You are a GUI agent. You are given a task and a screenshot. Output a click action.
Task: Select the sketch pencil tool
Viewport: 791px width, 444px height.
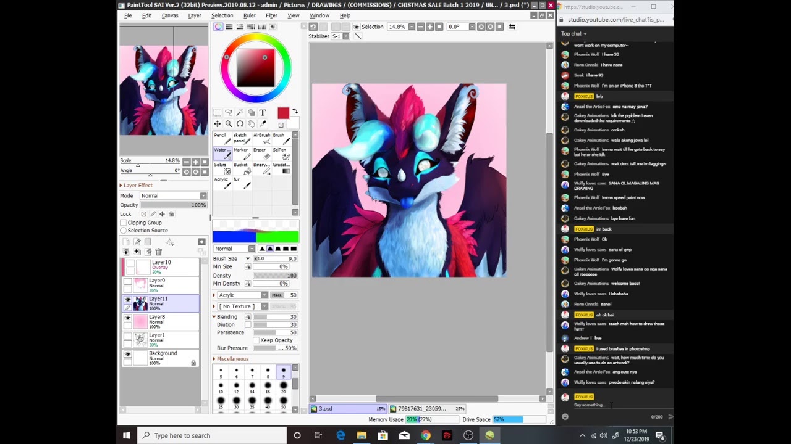[x=241, y=138]
